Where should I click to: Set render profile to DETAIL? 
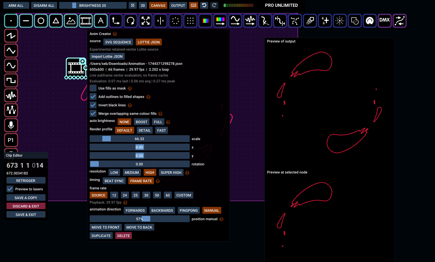(x=145, y=130)
